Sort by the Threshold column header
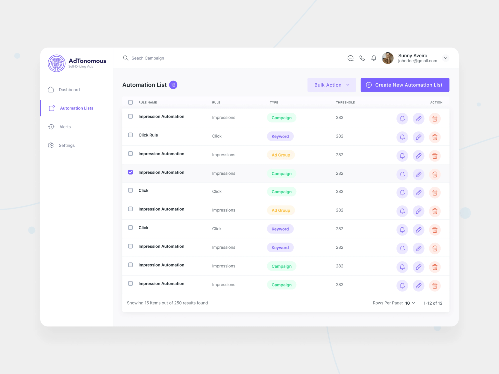The height and width of the screenshot is (374, 499). (345, 102)
